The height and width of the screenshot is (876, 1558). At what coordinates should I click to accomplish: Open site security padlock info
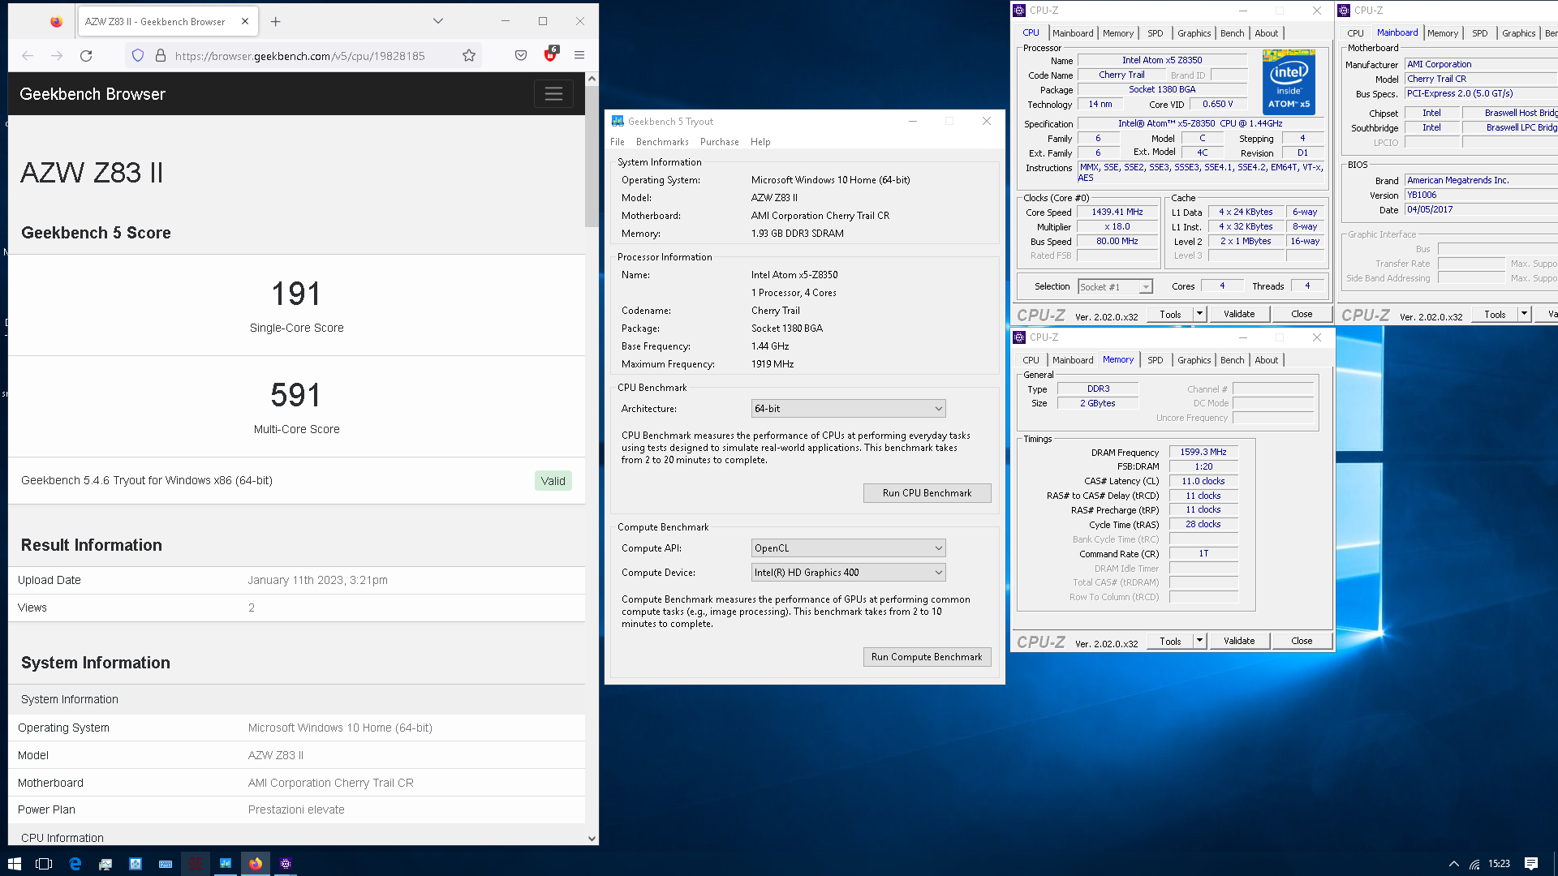click(161, 55)
